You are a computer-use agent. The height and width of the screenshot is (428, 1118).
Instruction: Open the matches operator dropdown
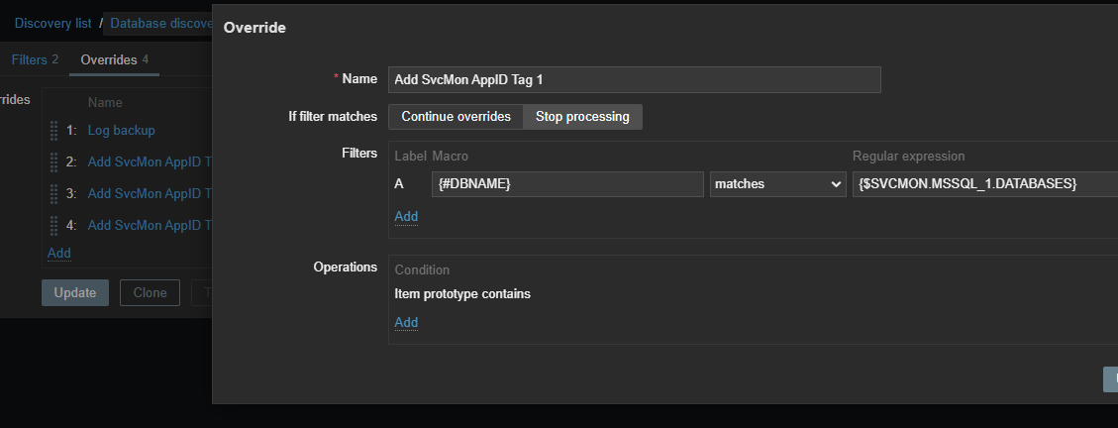(778, 184)
